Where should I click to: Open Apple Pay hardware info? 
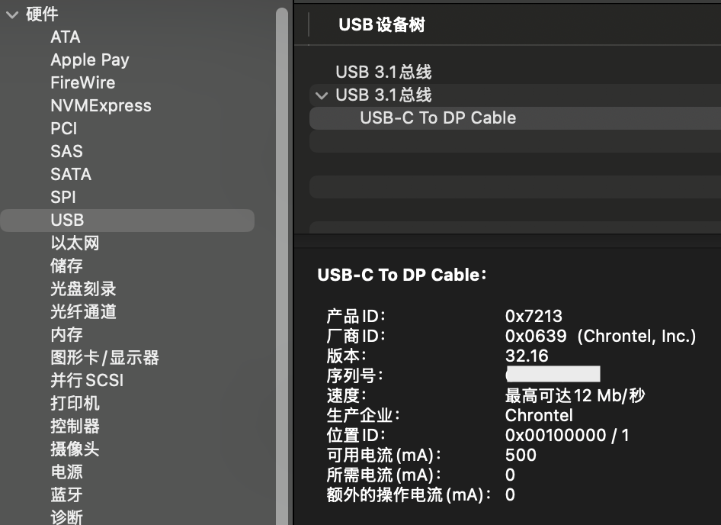pos(90,60)
